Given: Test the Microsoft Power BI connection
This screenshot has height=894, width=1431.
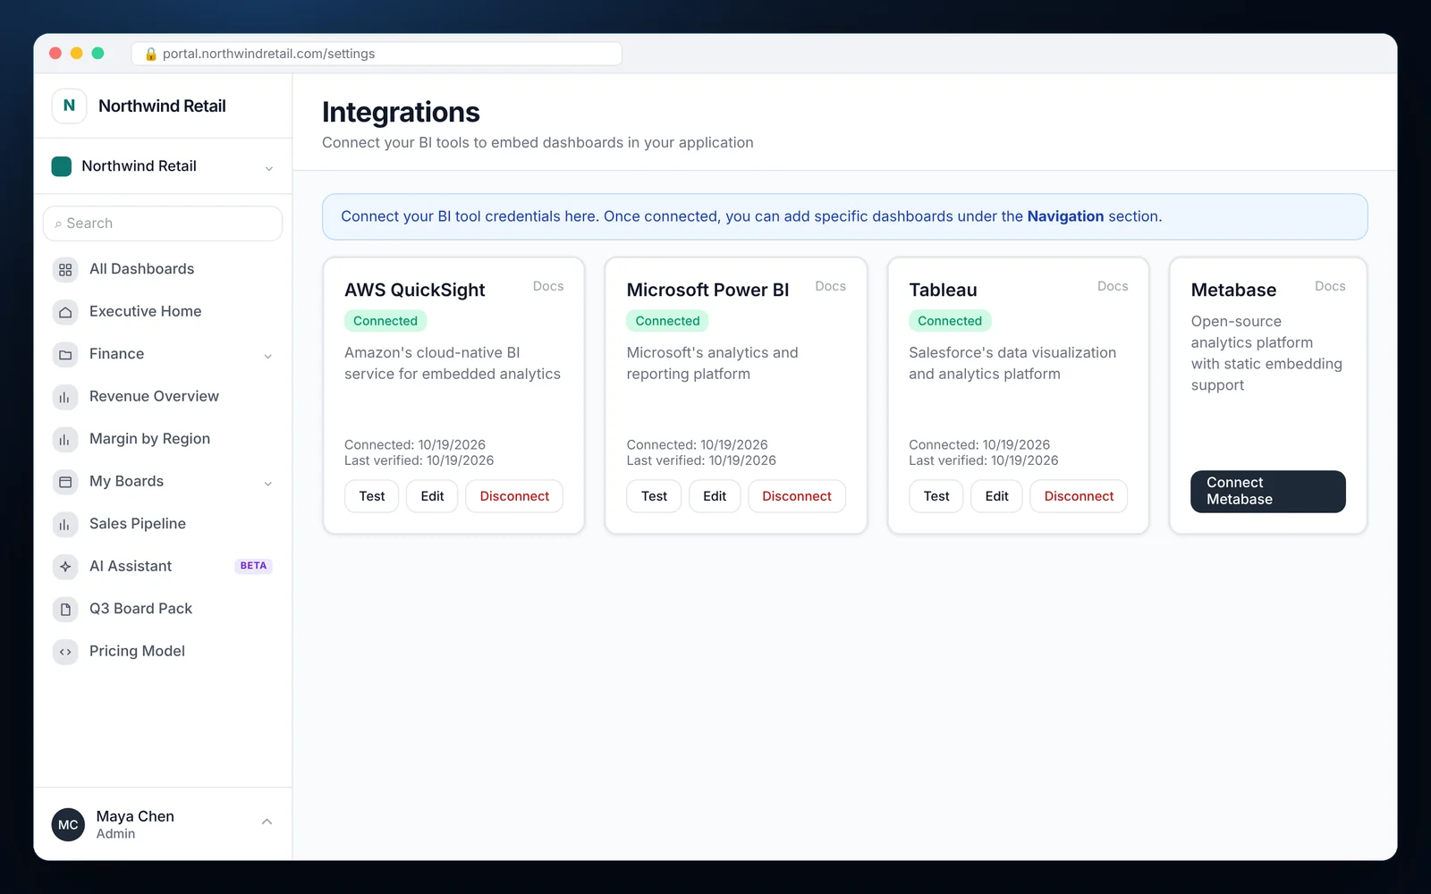Looking at the screenshot, I should coord(655,496).
